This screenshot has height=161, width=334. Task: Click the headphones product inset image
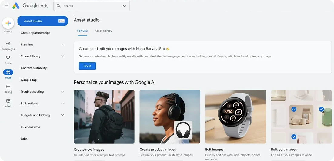click(x=183, y=130)
